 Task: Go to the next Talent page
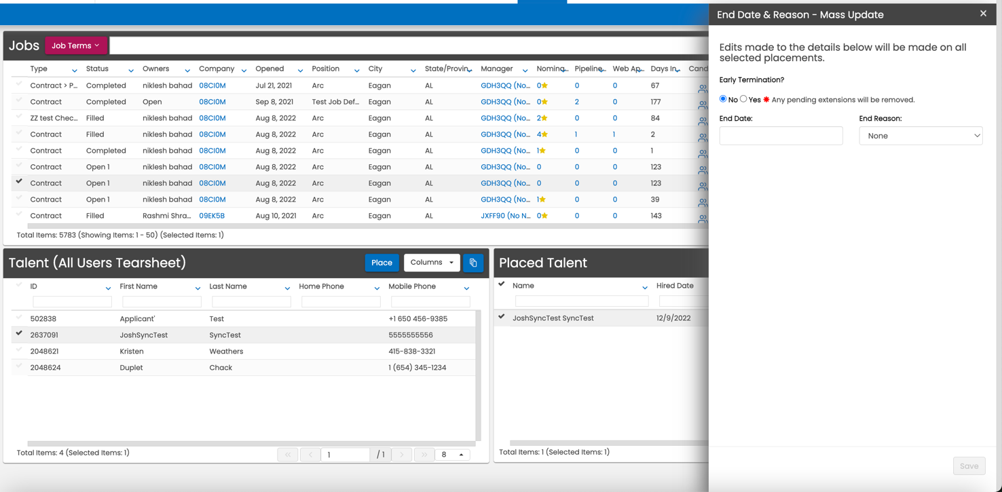pos(402,455)
